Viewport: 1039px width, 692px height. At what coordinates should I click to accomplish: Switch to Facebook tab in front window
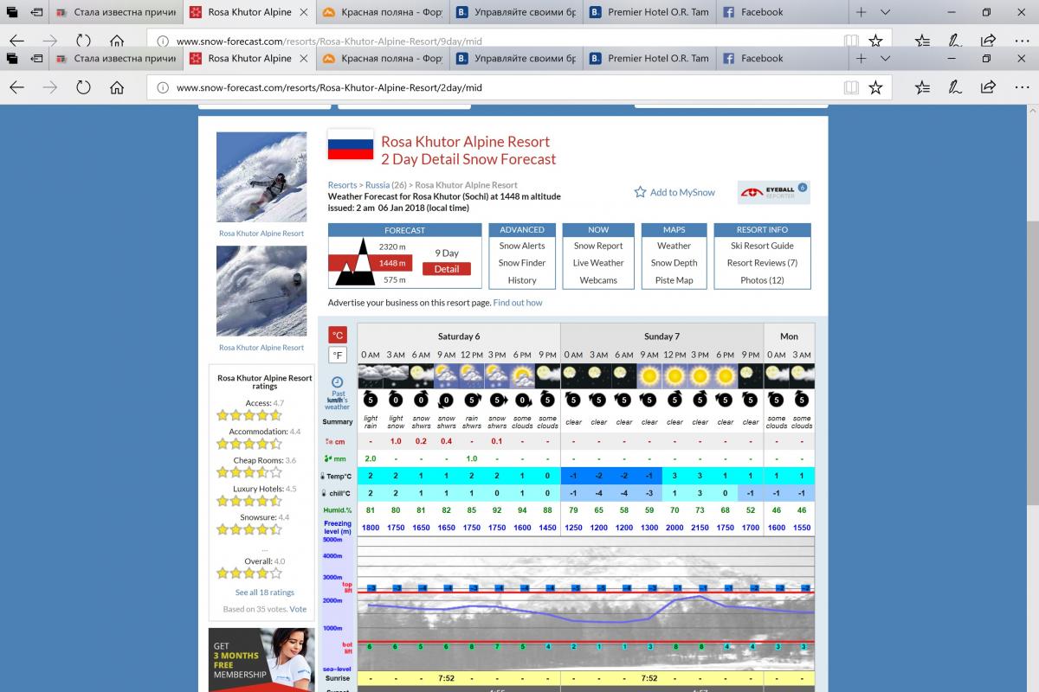[781, 58]
